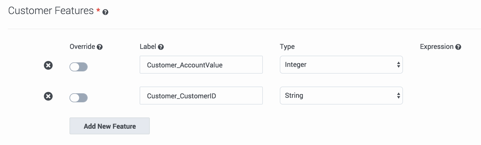
Task: Click the Customer Features section heading
Action: coord(51,11)
